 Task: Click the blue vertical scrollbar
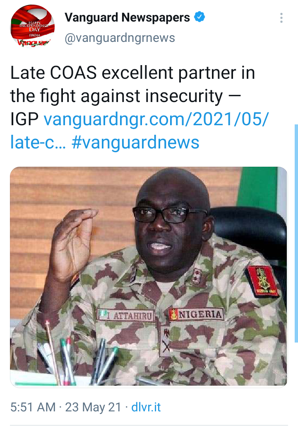pos(296,233)
